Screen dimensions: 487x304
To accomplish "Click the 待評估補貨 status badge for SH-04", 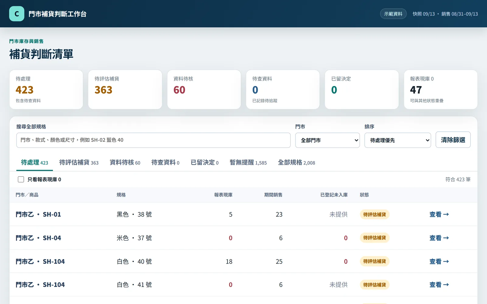I will tap(374, 238).
